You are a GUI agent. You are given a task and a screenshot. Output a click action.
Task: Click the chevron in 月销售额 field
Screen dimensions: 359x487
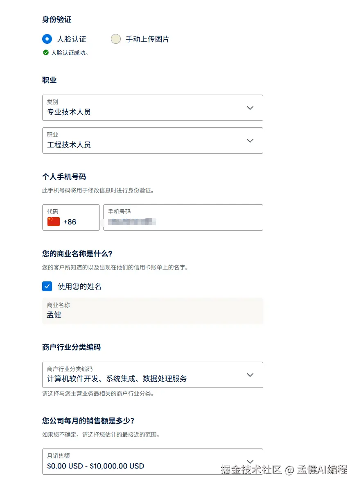250,462
